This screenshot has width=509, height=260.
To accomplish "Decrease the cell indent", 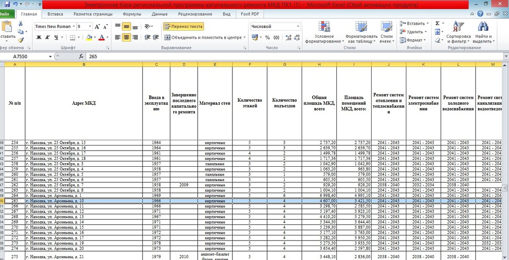I will tap(147, 37).
